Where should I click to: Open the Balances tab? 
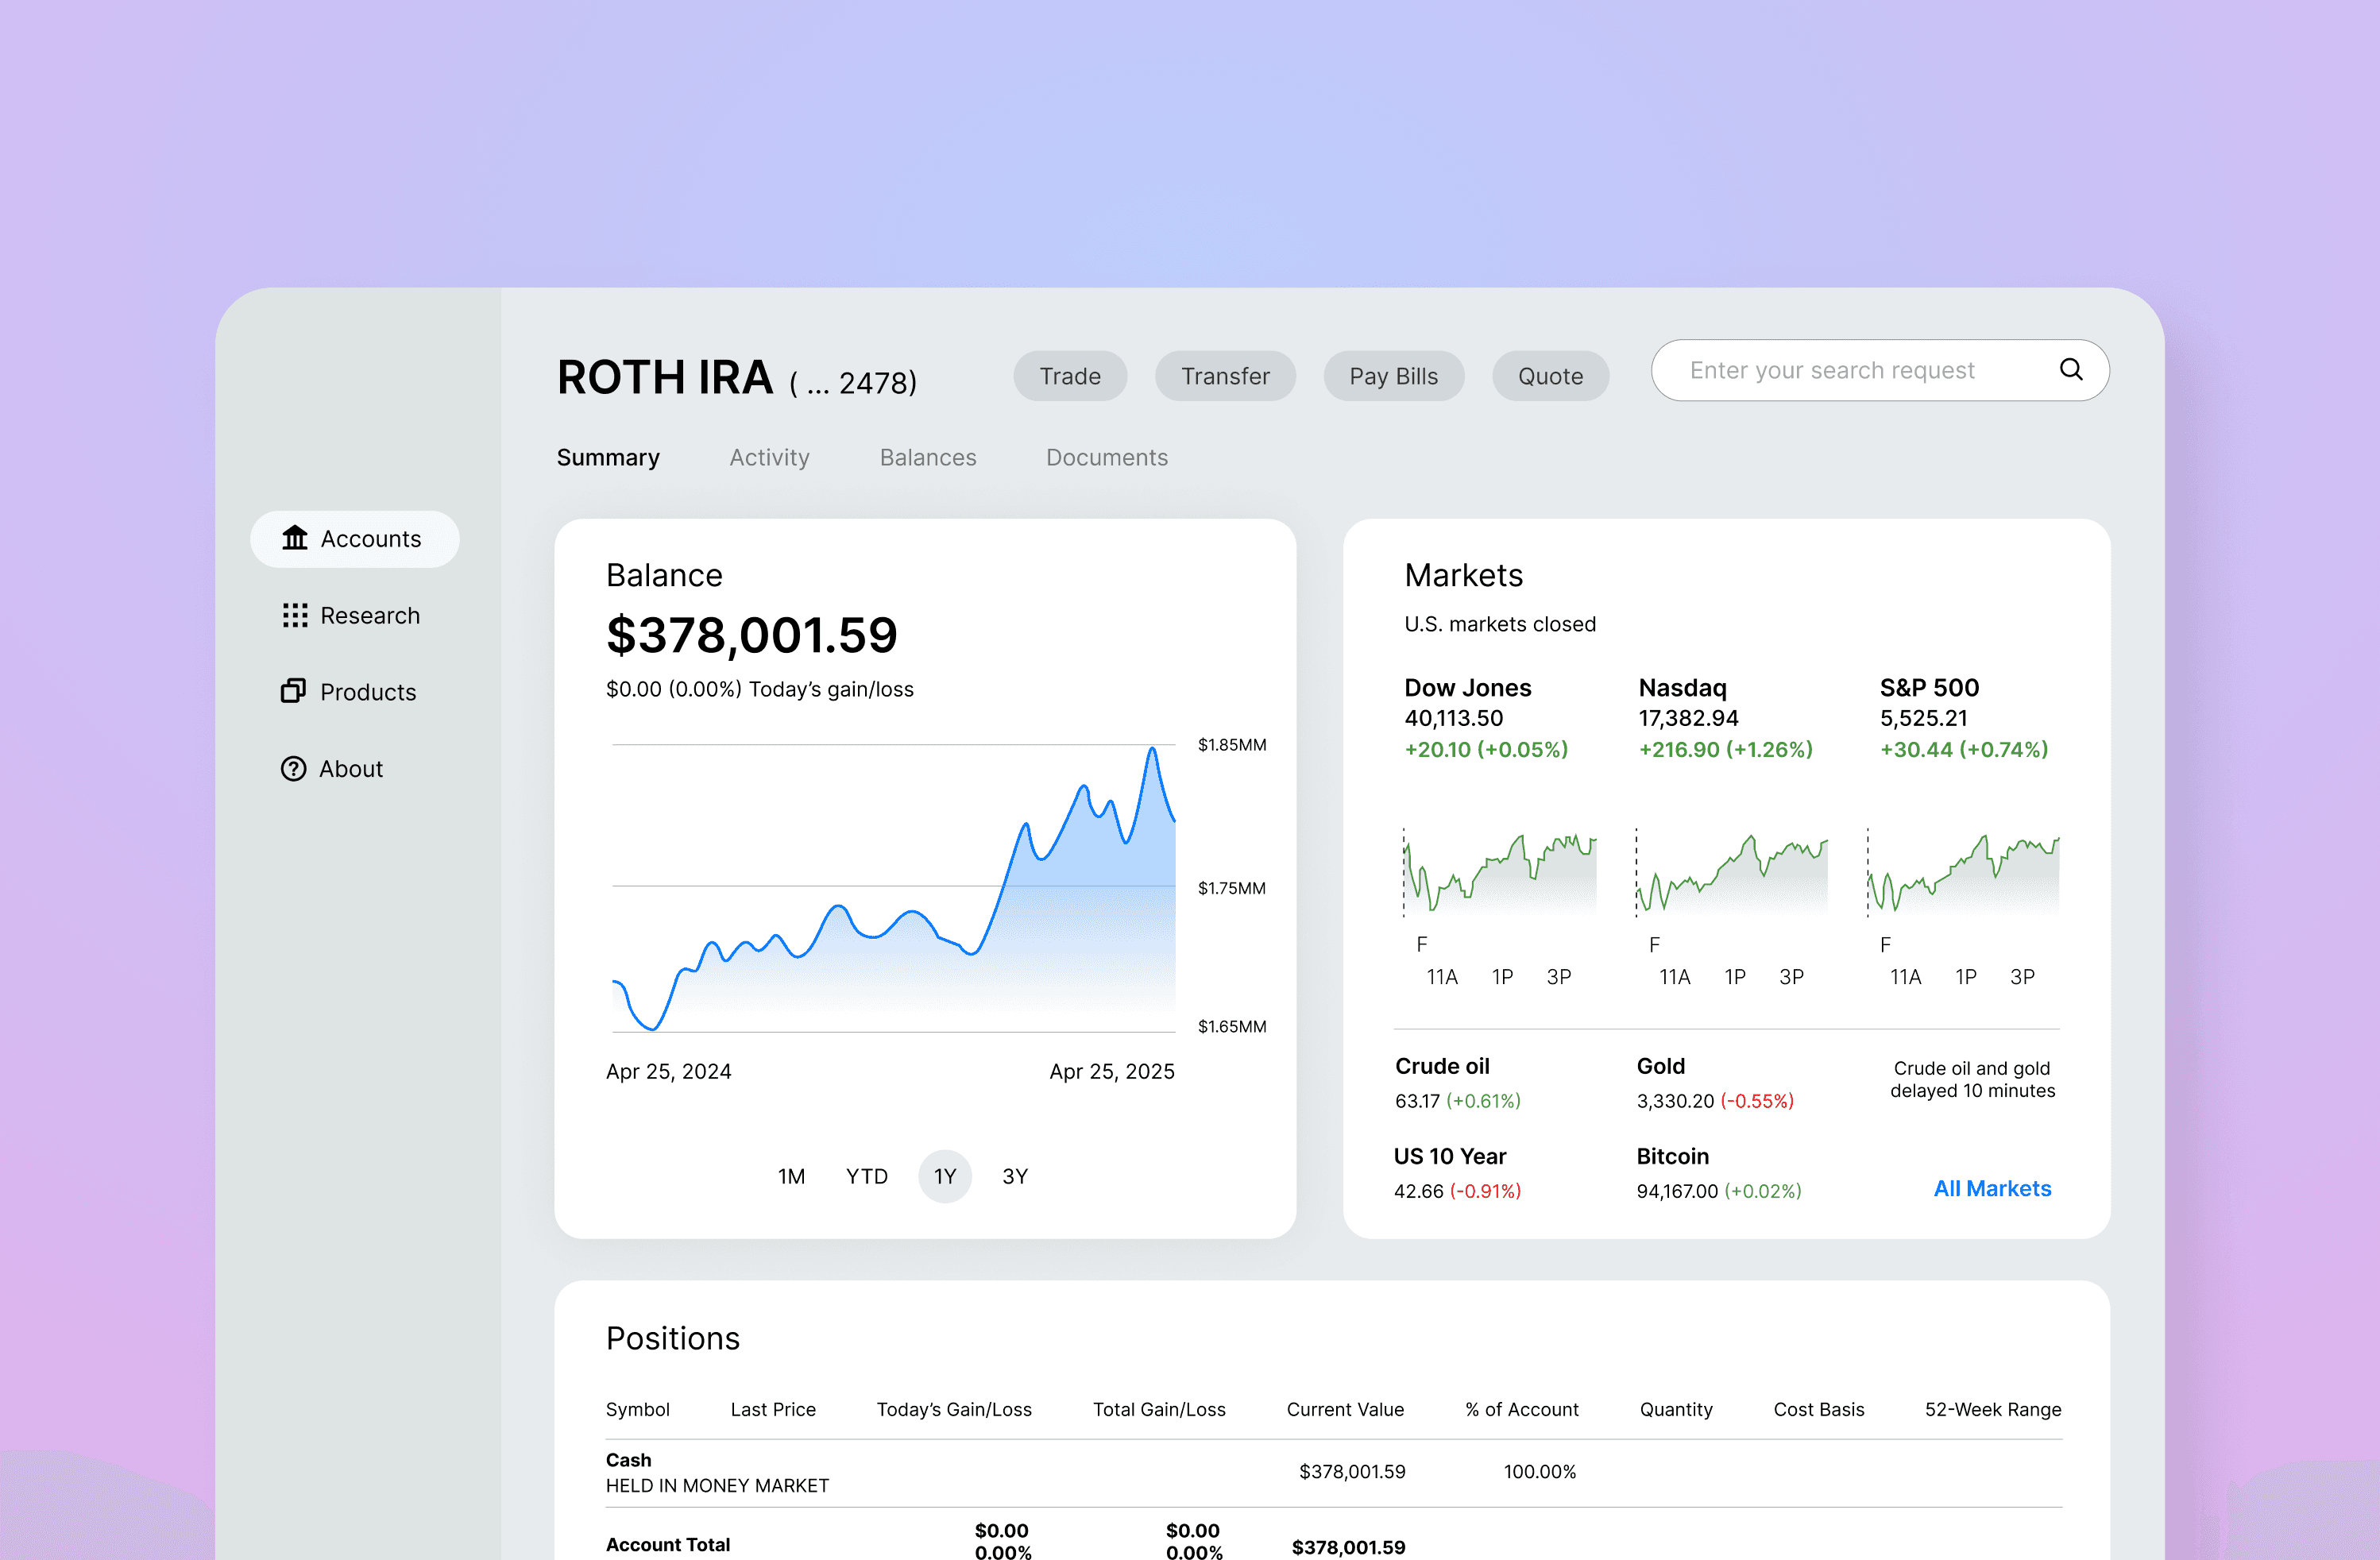[928, 457]
